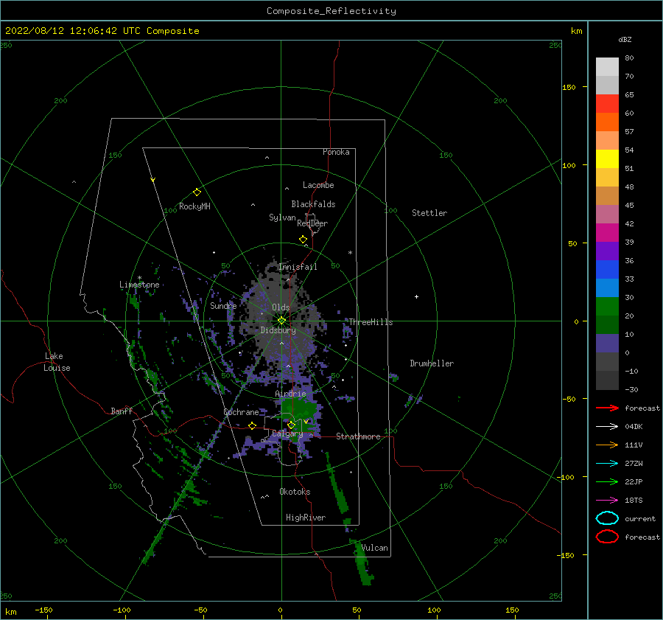Click asterisk marker north of ThreeHills
The image size is (663, 620).
pos(350,253)
